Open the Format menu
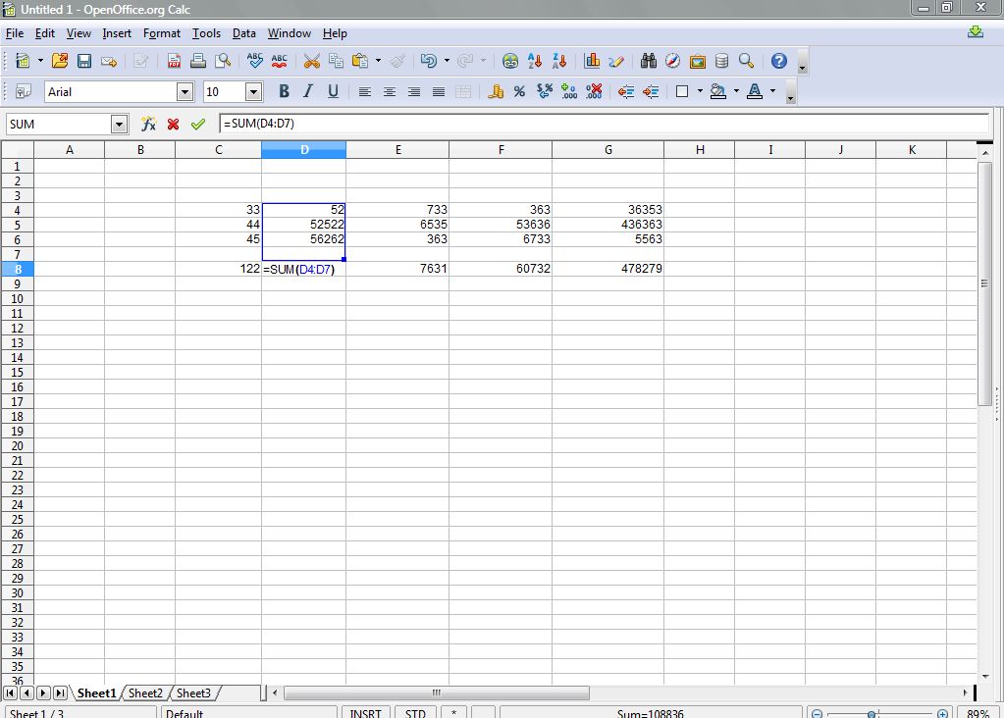 point(161,33)
